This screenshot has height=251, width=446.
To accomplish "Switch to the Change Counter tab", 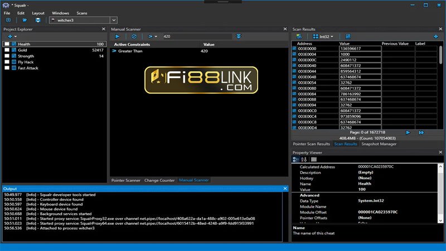I will [159, 180].
